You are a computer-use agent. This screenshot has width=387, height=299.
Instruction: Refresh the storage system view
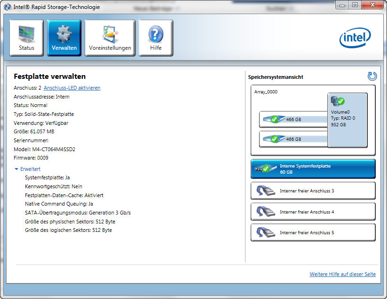pyautogui.click(x=372, y=77)
